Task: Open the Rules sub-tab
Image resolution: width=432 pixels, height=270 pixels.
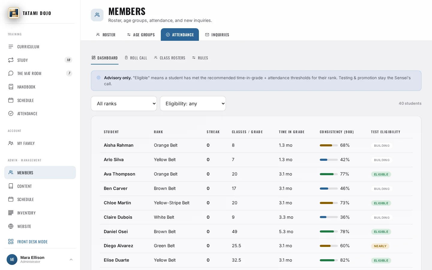Action: coord(200,58)
